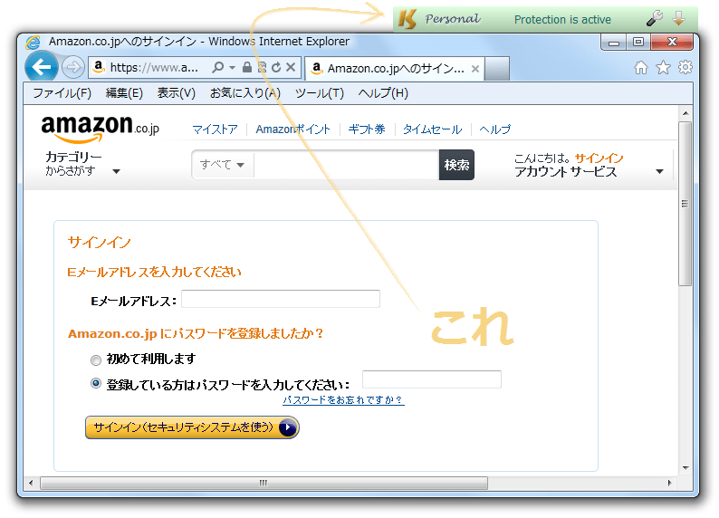Click the amazon.co.jp logo
The width and height of the screenshot is (719, 518).
[x=101, y=129]
